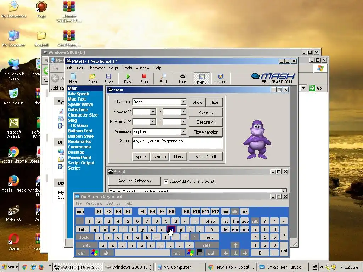
Task: Expand the Explorer address bar dropdown arrow
Action: click(x=303, y=88)
